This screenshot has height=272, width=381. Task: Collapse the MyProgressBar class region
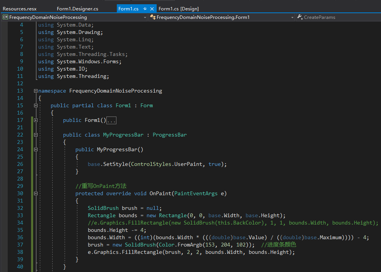tap(35, 135)
